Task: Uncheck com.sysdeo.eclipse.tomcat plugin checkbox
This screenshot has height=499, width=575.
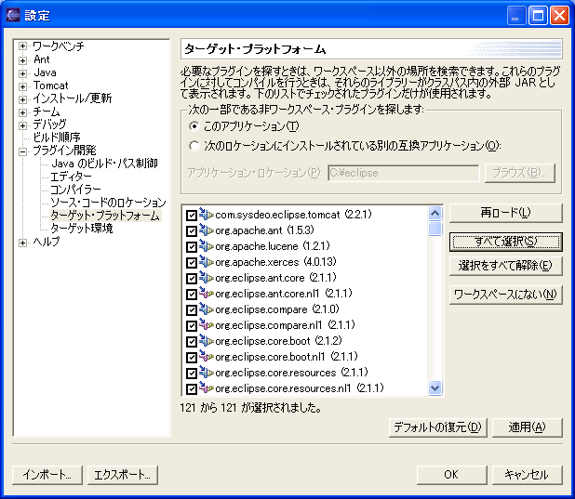Action: (192, 215)
